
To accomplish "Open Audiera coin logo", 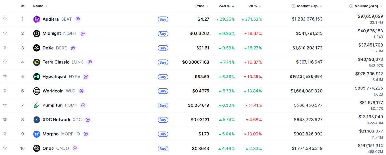I will (37, 19).
